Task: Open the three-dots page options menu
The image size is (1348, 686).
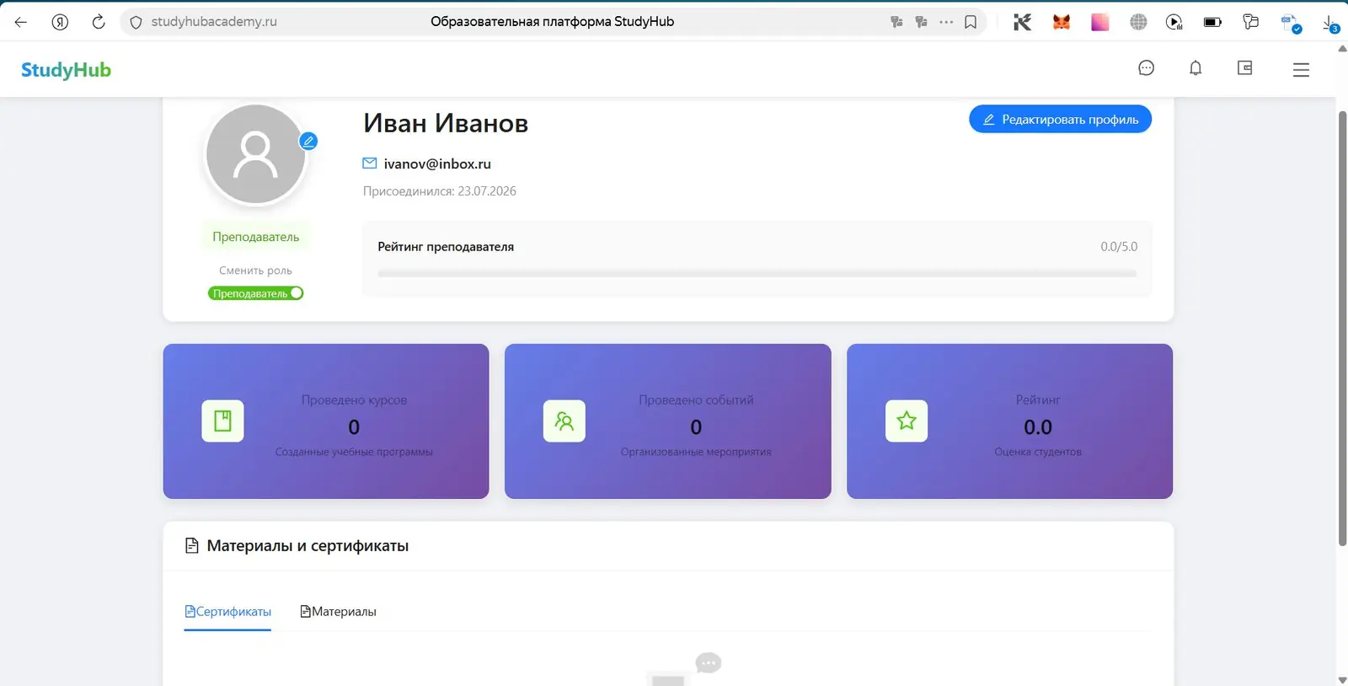Action: pos(946,22)
